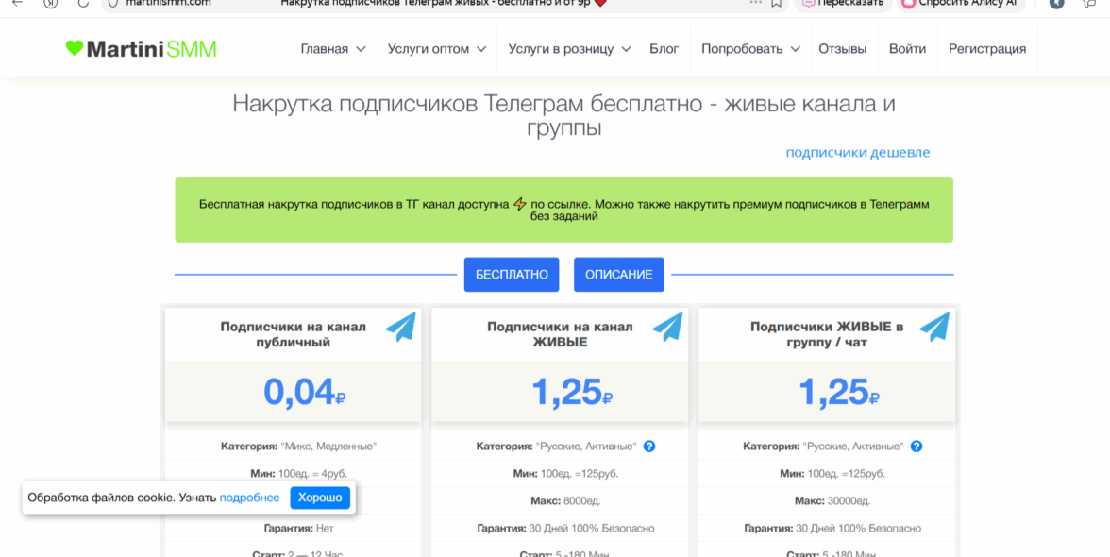This screenshot has width=1110, height=557.
Task: Open the Попробовать dropdown menu
Action: pyautogui.click(x=750, y=49)
